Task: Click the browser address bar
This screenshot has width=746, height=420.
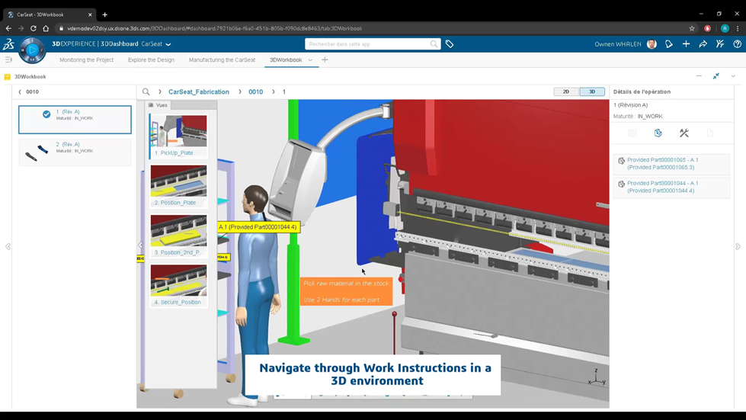Action: 371,28
